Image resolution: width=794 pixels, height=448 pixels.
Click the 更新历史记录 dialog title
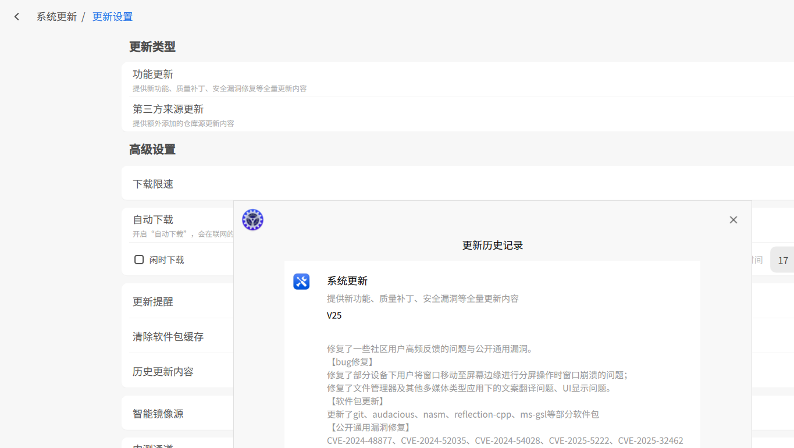point(493,245)
